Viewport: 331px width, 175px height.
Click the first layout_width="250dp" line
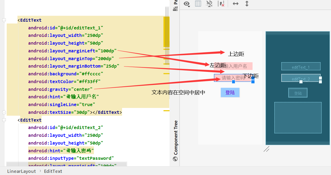click(x=66, y=36)
